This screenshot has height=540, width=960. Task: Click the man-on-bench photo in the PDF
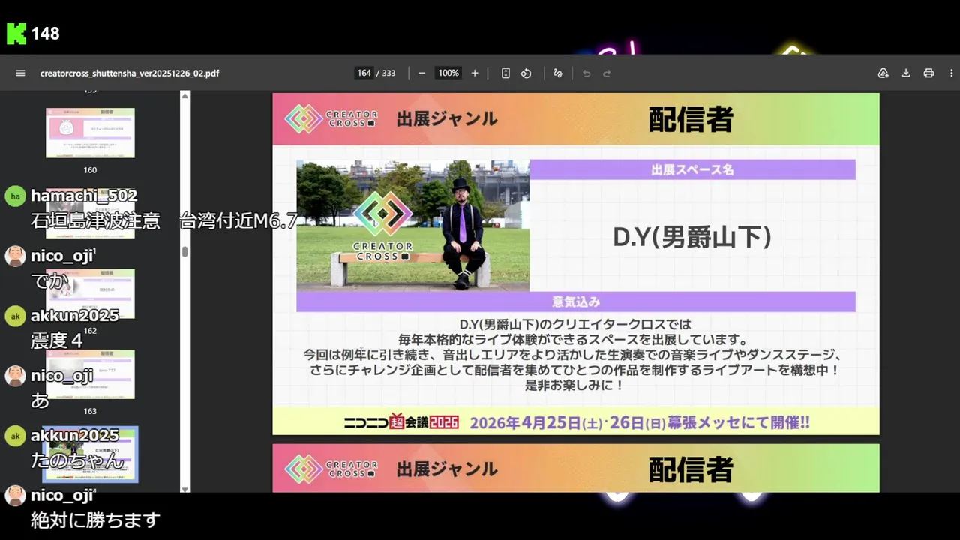point(412,225)
